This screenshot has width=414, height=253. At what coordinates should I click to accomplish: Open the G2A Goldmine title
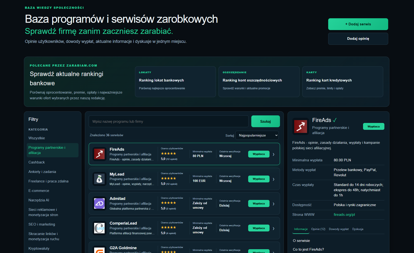[x=123, y=248]
